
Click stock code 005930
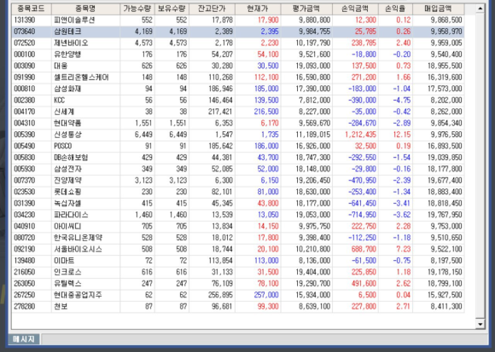coord(25,169)
